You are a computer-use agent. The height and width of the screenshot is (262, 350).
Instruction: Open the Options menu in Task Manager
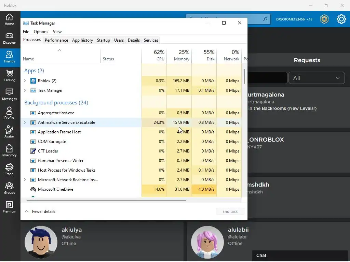[41, 32]
